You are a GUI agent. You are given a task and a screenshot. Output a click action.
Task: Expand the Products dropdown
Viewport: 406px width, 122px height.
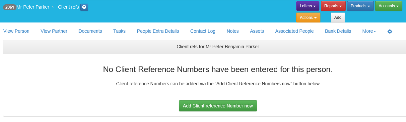(360, 6)
